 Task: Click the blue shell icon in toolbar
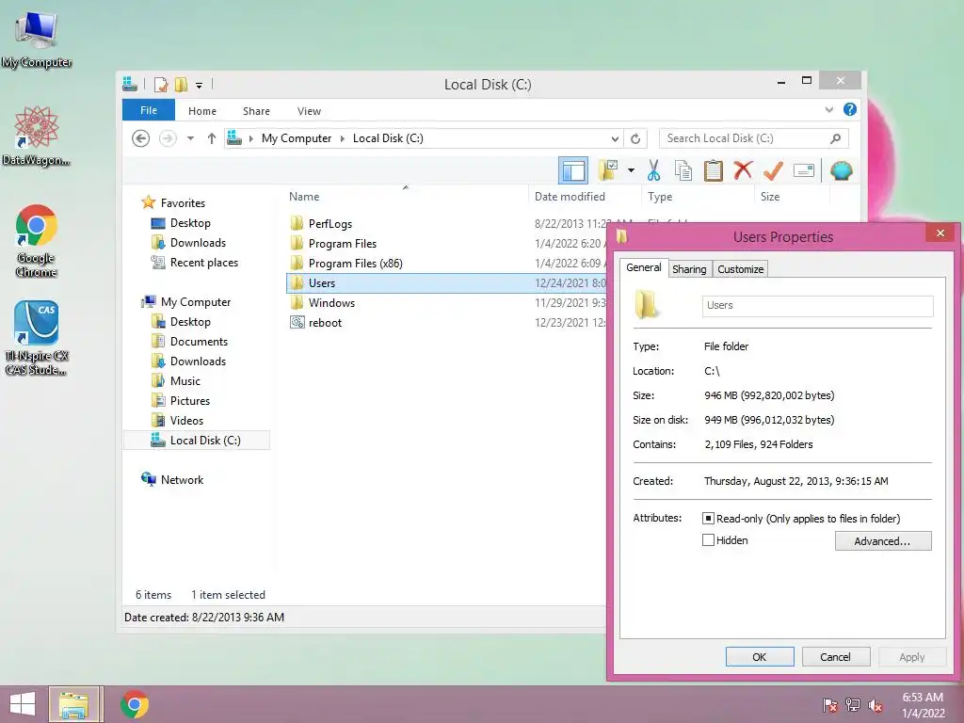[841, 170]
